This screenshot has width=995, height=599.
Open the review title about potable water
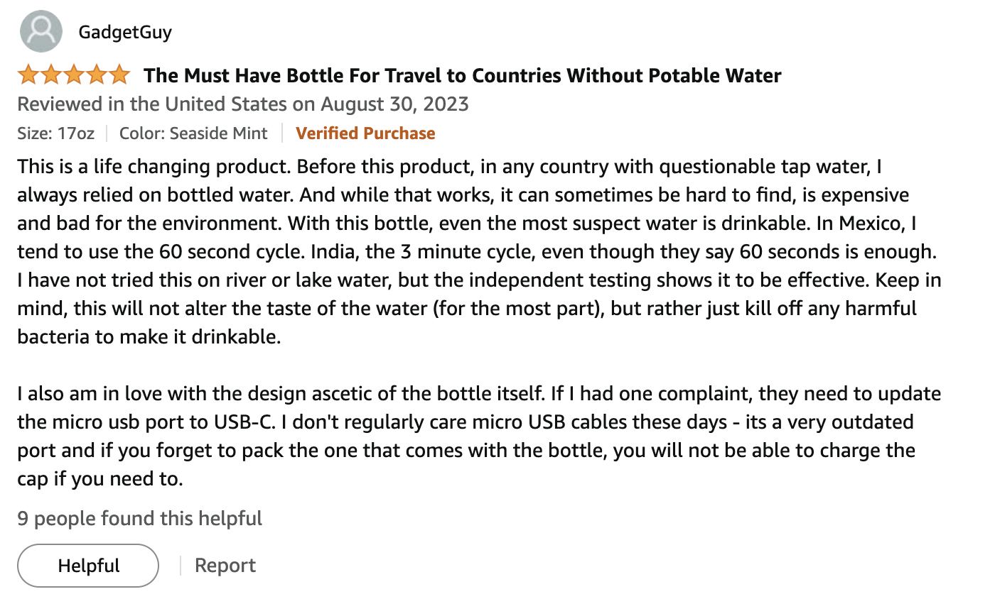463,75
